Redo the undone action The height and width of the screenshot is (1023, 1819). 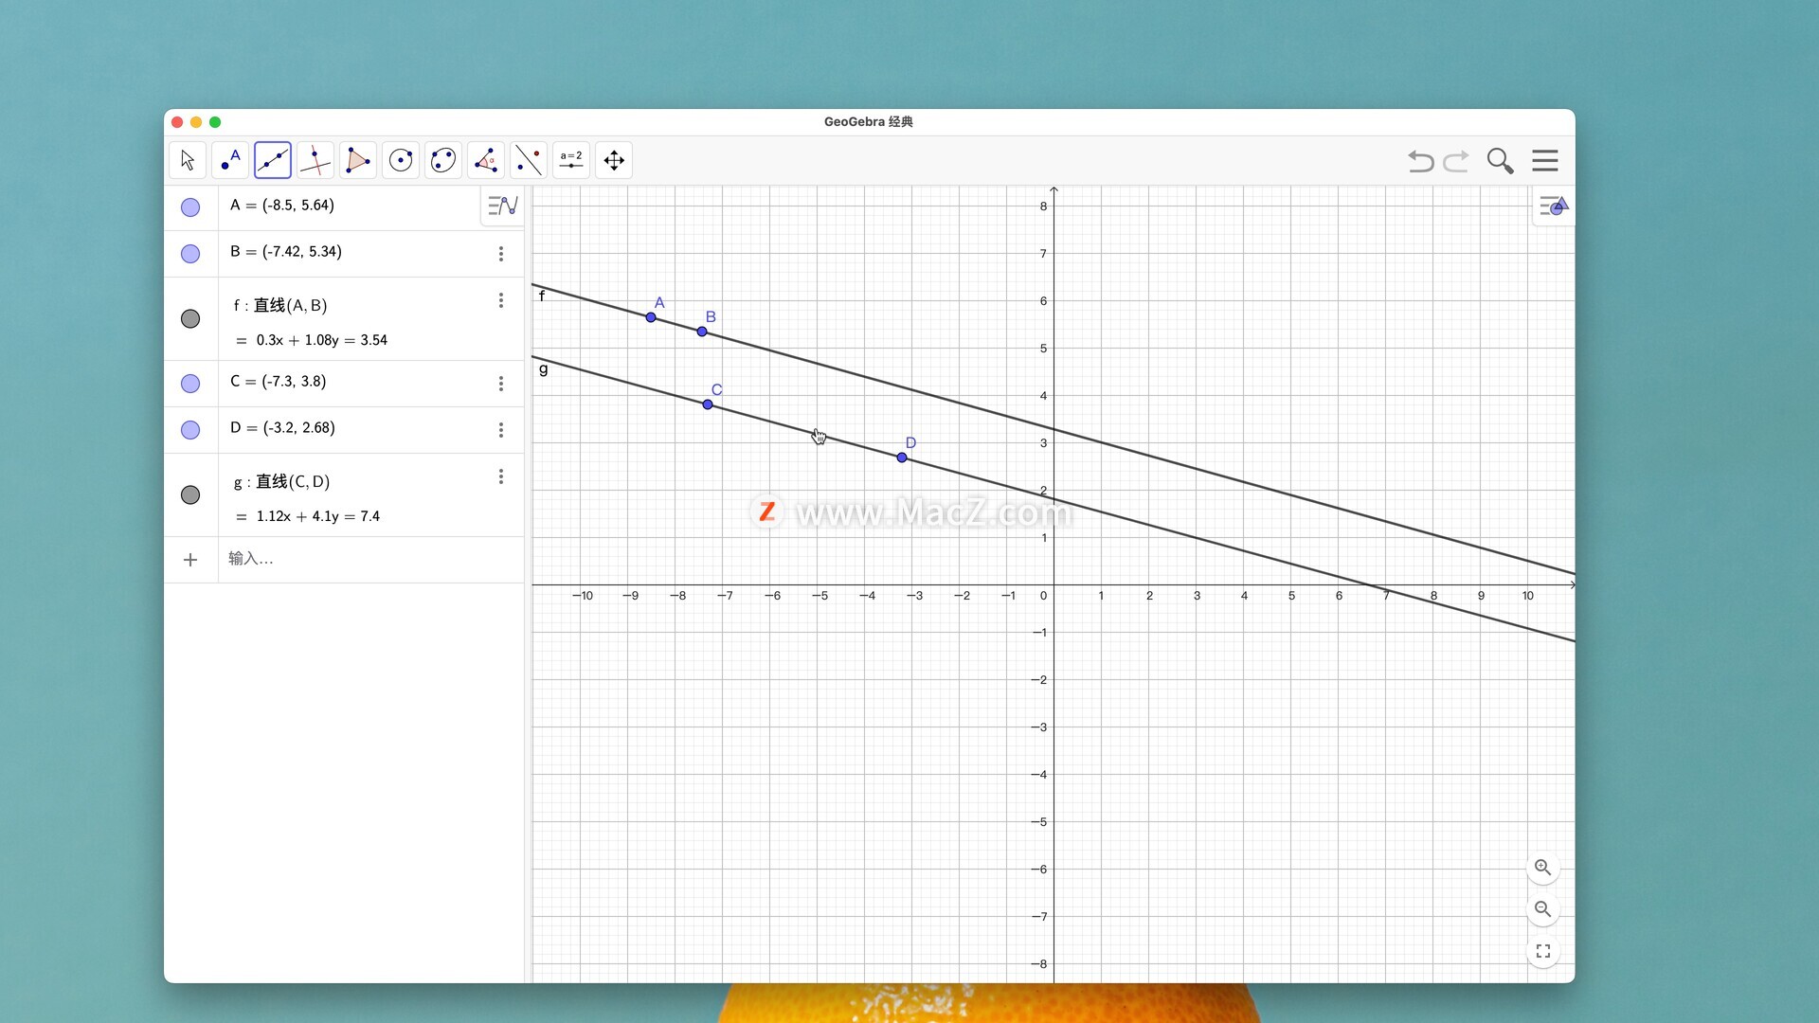1456,161
